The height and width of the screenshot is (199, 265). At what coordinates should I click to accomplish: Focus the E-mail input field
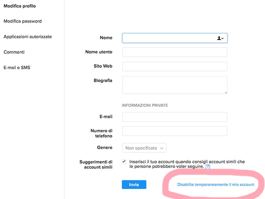(174, 117)
